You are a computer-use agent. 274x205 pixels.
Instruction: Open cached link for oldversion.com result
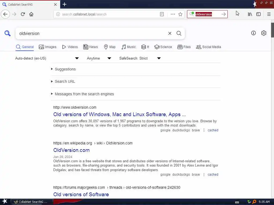point(213,130)
